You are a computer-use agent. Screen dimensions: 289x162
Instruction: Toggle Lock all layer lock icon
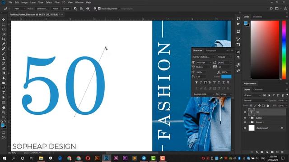pyautogui.click(x=268, y=106)
